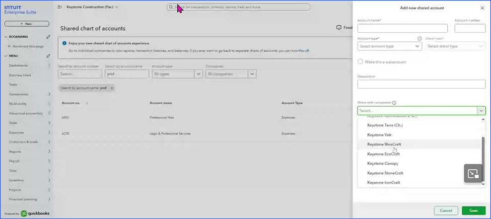Open the Feedback speech bubble icon
Screen dimensions: 491x219
click(338, 28)
